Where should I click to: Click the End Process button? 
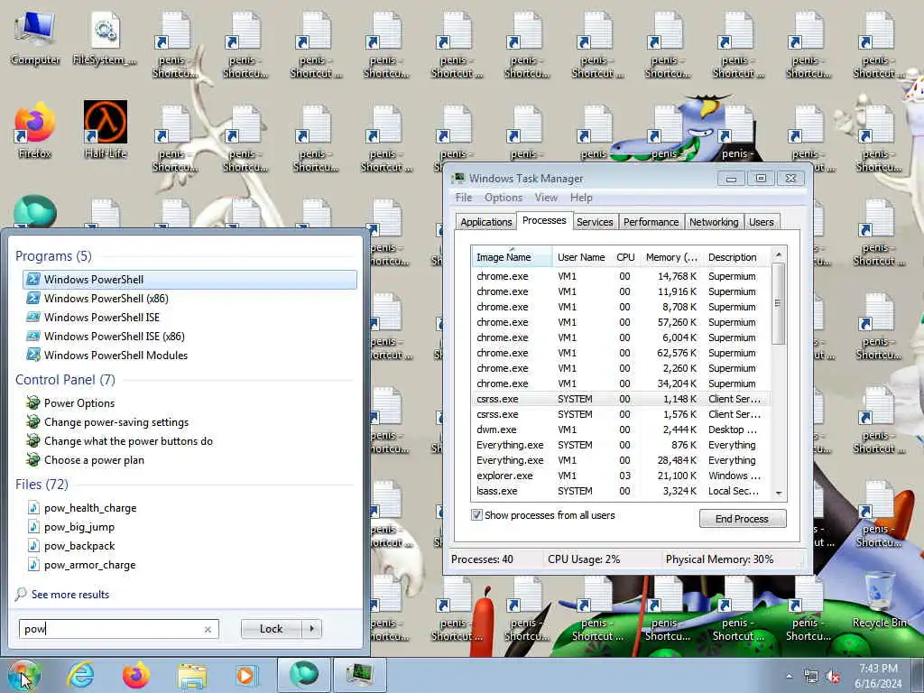click(x=742, y=519)
